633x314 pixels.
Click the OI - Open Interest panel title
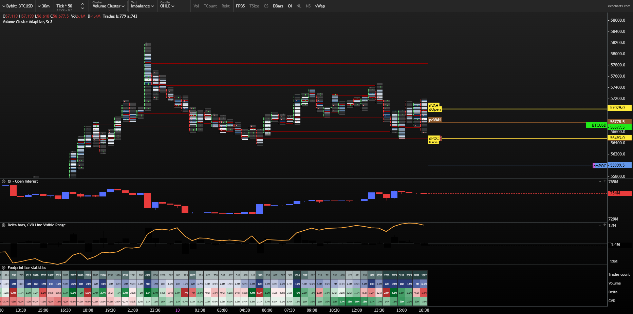23,182
